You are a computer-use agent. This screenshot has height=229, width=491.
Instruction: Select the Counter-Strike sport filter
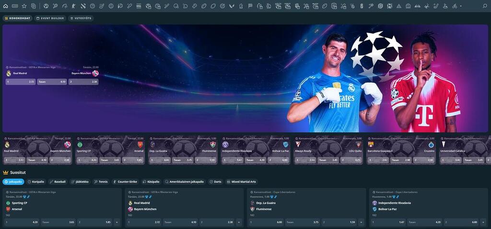[125, 182]
